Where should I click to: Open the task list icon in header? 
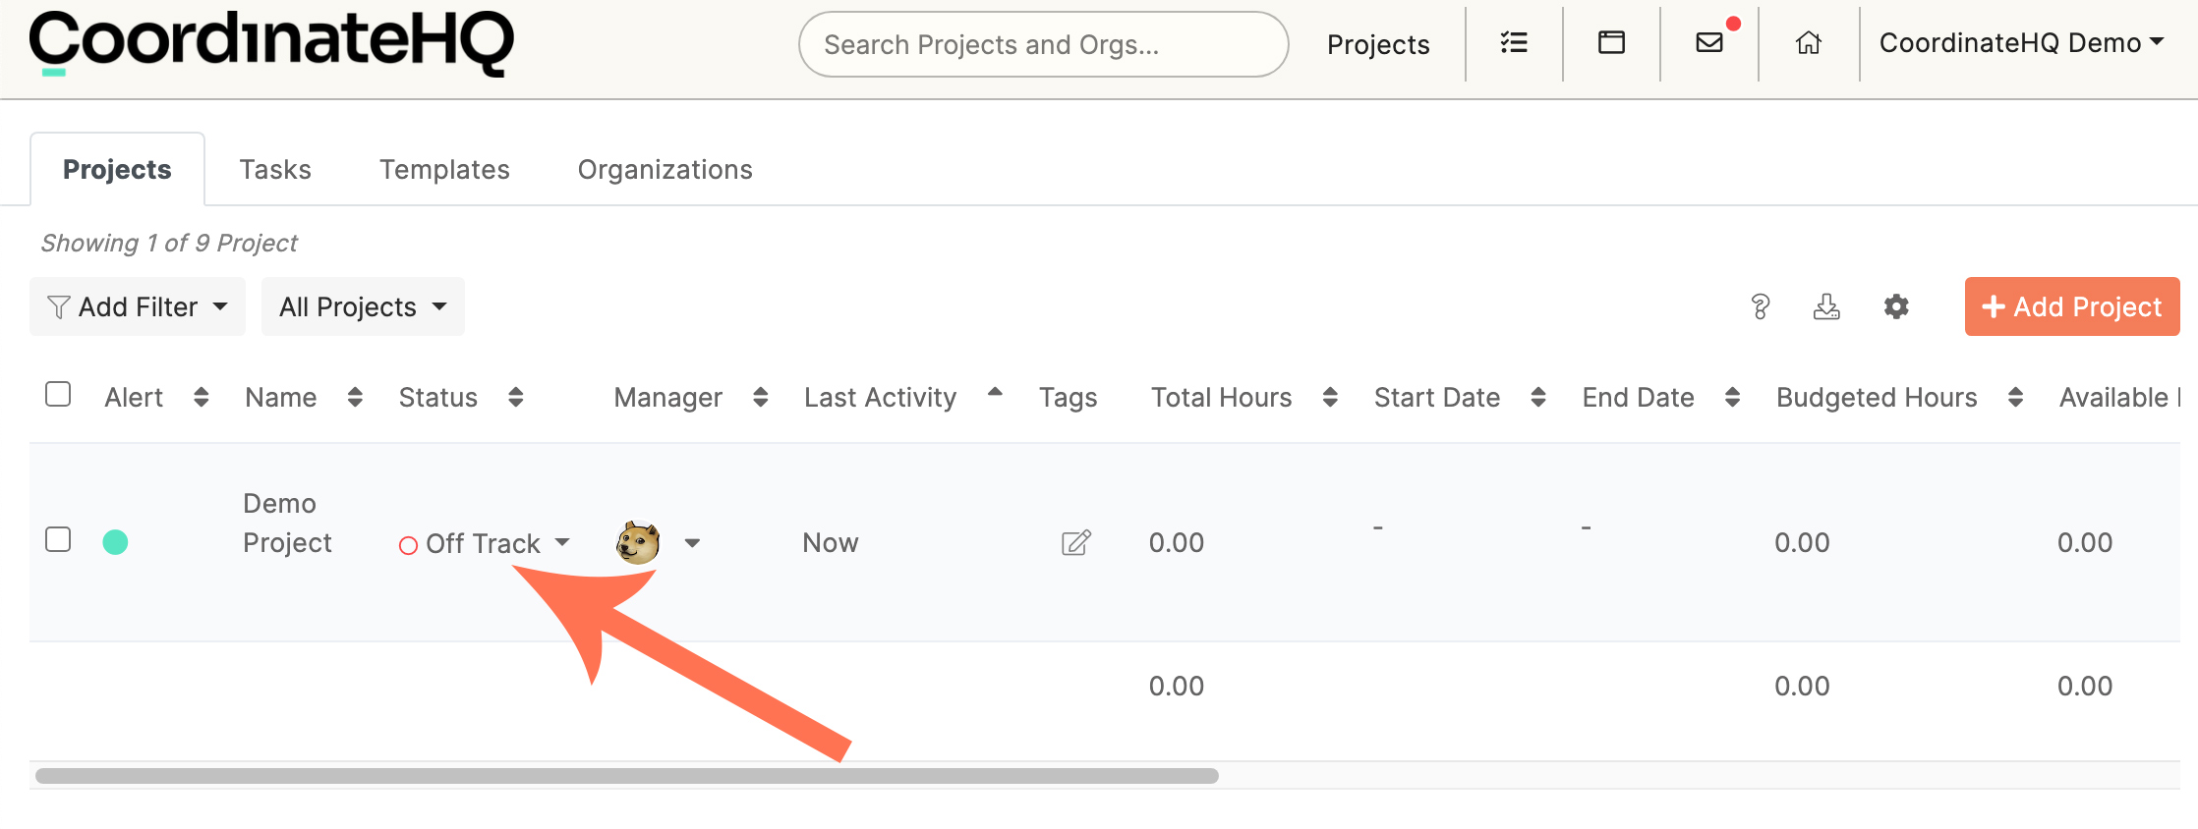point(1514,42)
